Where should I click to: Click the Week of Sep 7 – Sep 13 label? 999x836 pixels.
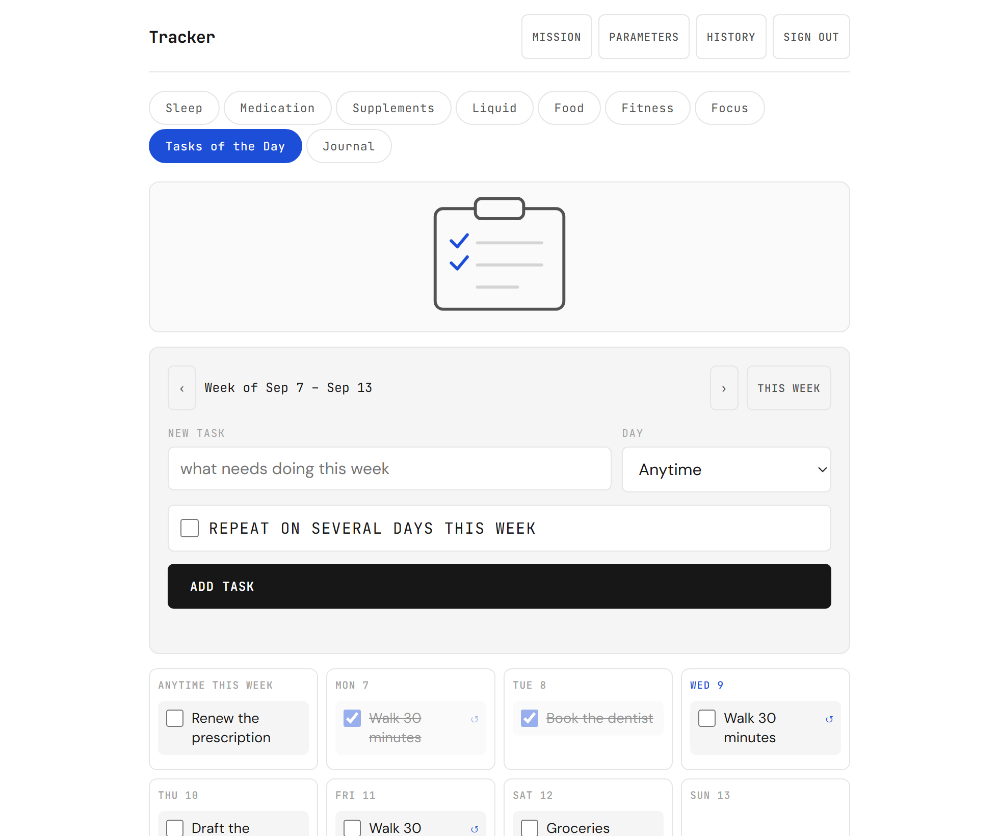click(288, 388)
